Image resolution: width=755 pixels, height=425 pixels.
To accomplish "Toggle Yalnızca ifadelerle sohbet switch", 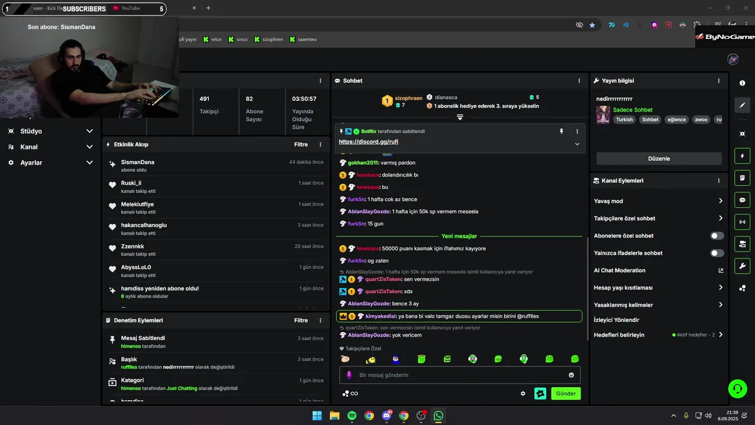I will click(717, 253).
